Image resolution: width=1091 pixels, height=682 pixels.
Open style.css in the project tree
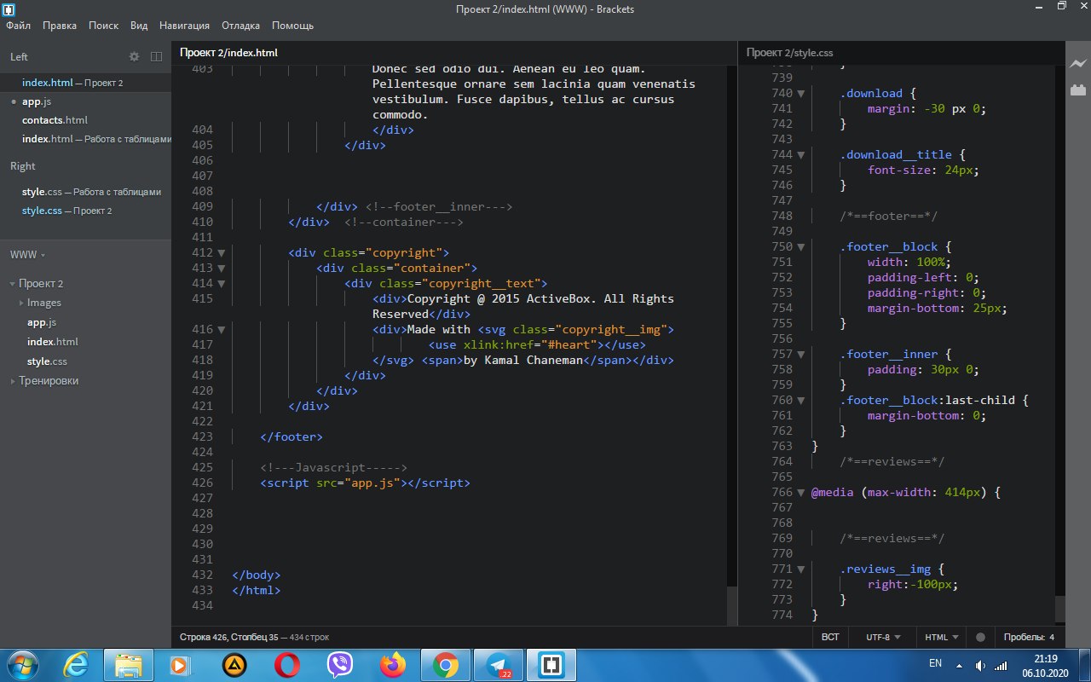click(x=47, y=361)
